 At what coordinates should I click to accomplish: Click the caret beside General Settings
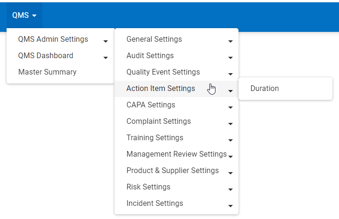point(231,41)
